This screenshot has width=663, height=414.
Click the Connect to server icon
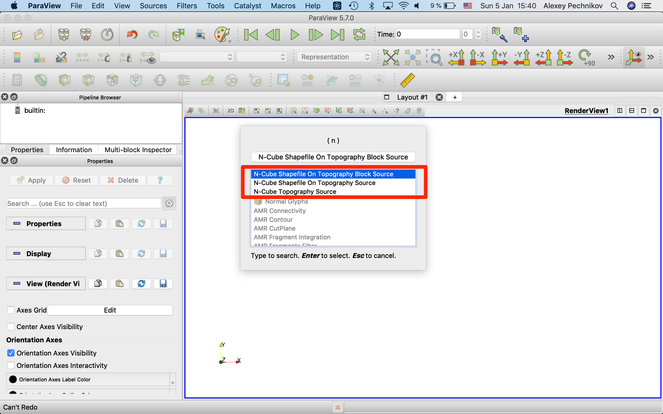coord(64,34)
